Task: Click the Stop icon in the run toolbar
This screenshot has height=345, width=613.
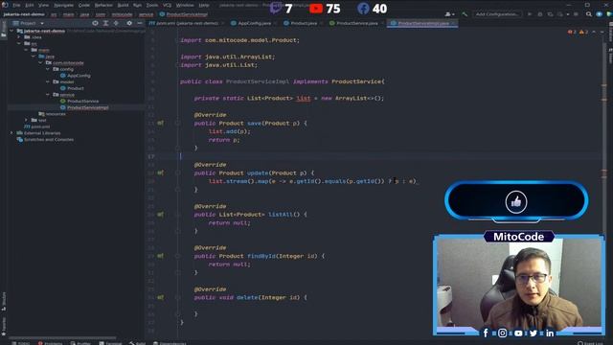Action: coord(576,14)
